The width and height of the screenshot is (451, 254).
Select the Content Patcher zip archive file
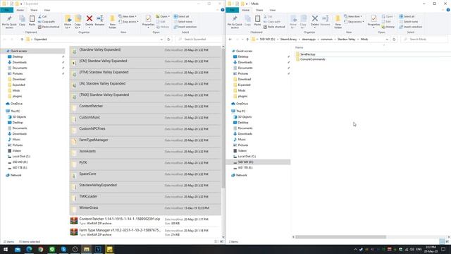145,221
